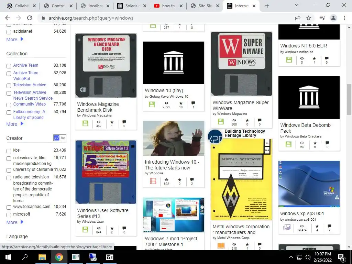Click the software icon under Windows NT 5.0 EUR

pos(289,60)
